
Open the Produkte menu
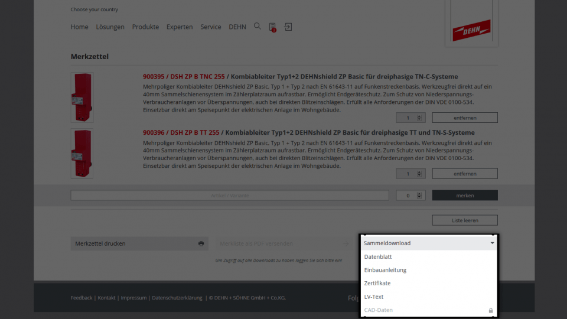(145, 27)
